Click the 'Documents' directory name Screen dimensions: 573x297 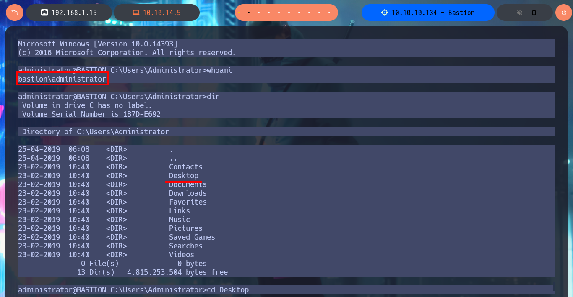click(x=188, y=184)
